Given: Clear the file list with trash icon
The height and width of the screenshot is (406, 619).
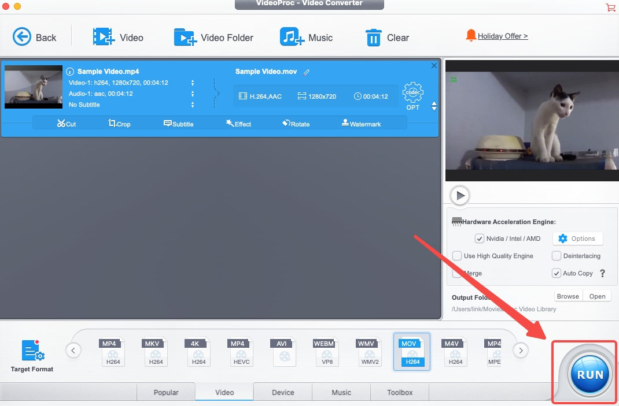Looking at the screenshot, I should [x=374, y=38].
